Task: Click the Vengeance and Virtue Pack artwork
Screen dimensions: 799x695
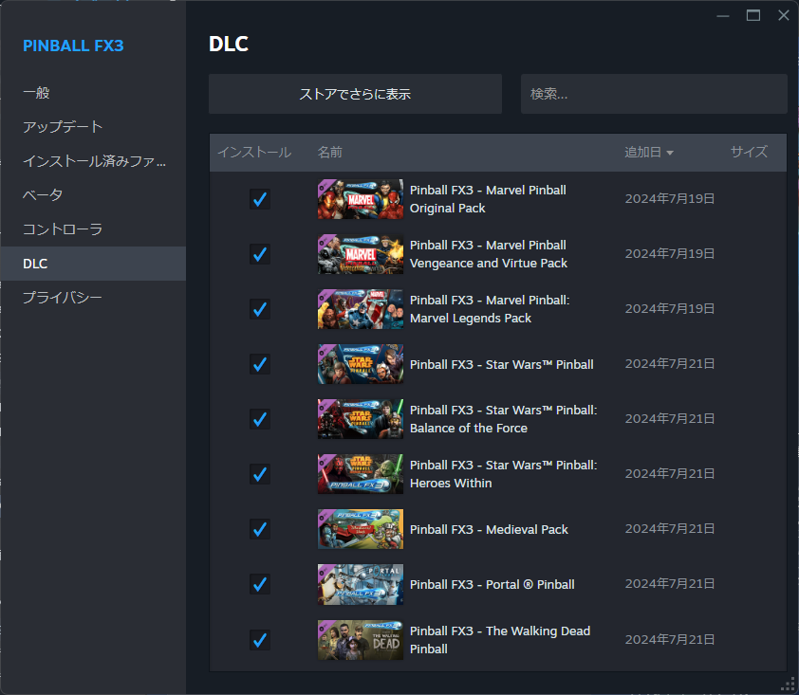Action: (x=360, y=254)
